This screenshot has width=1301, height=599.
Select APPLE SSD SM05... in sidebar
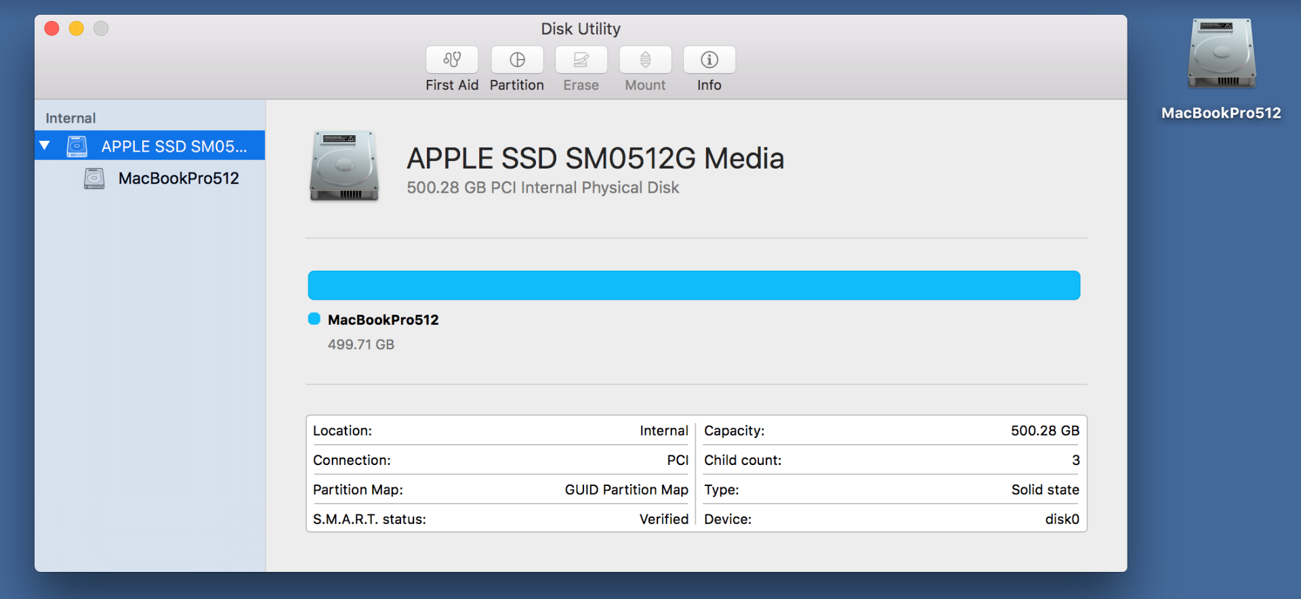pos(173,146)
